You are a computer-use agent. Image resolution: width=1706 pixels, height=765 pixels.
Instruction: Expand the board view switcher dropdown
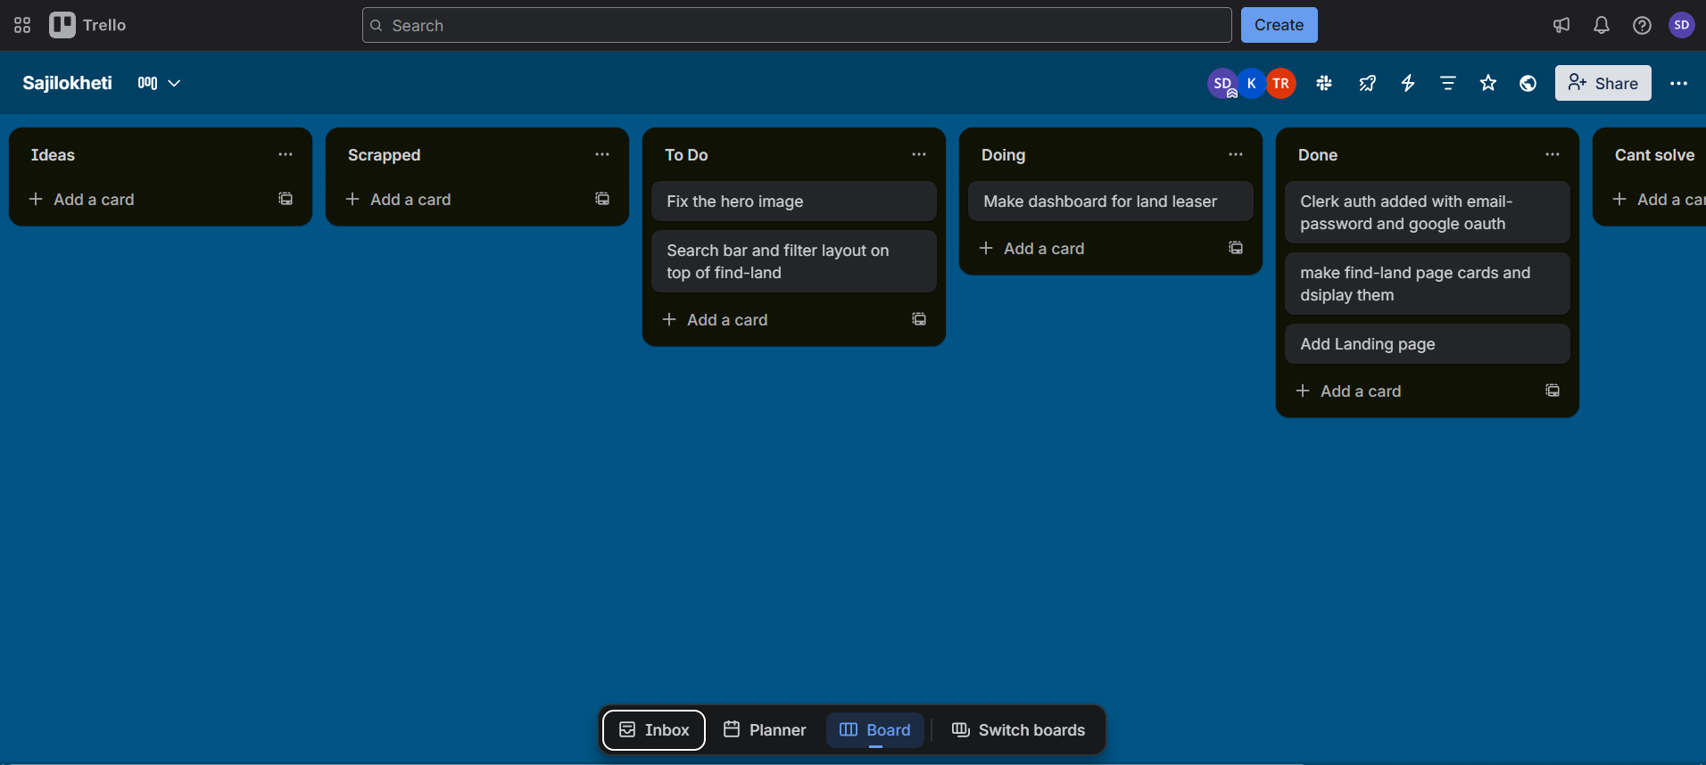[x=160, y=83]
